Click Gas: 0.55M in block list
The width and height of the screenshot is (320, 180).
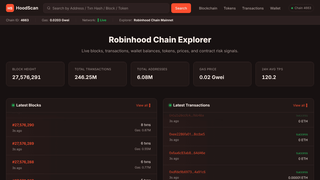[x=143, y=149]
